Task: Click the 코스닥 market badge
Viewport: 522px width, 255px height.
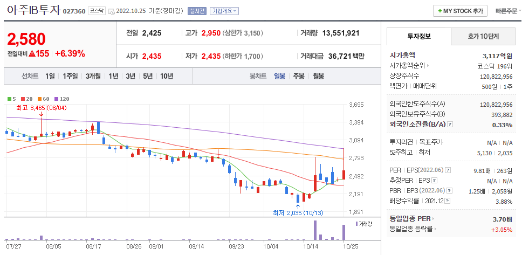Action: pyautogui.click(x=97, y=11)
